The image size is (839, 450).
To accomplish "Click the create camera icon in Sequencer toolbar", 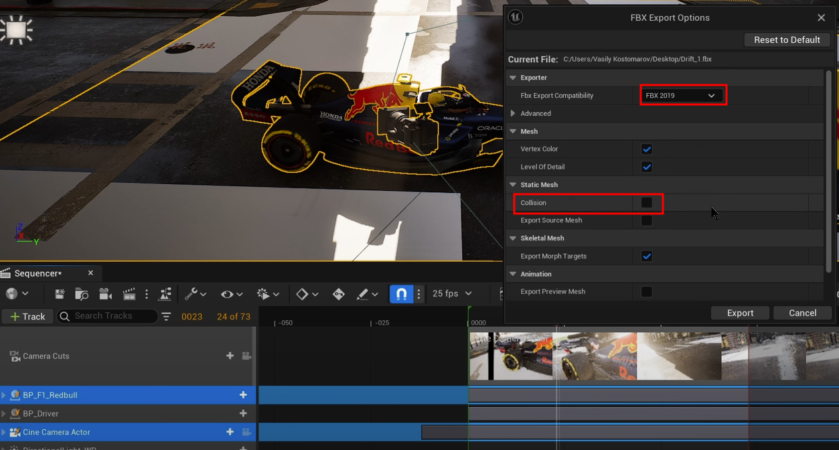I will [x=105, y=293].
